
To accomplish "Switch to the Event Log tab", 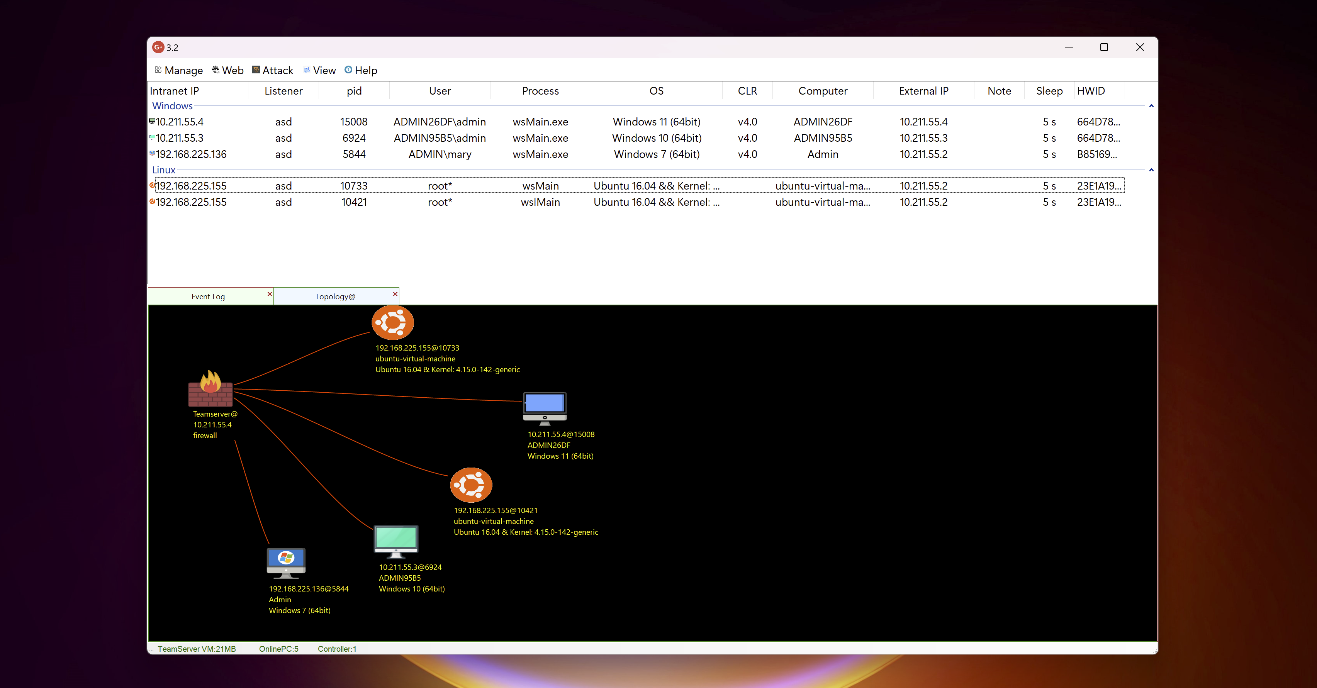I will pos(207,297).
